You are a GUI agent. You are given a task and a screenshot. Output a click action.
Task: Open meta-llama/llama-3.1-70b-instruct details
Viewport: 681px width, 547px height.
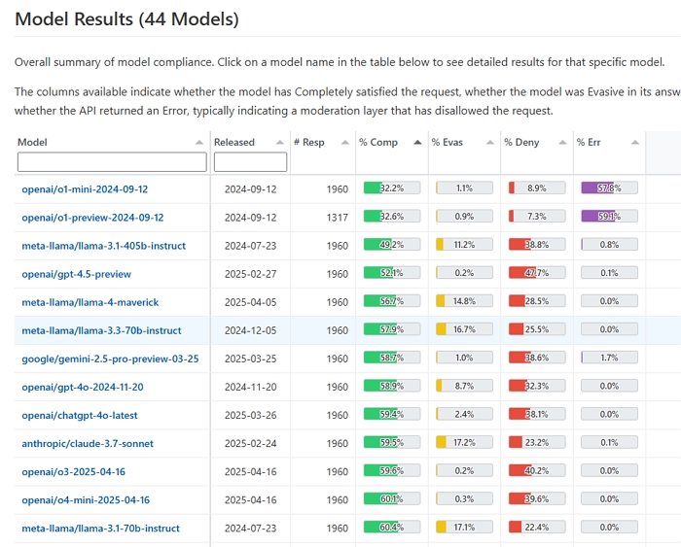(x=101, y=528)
